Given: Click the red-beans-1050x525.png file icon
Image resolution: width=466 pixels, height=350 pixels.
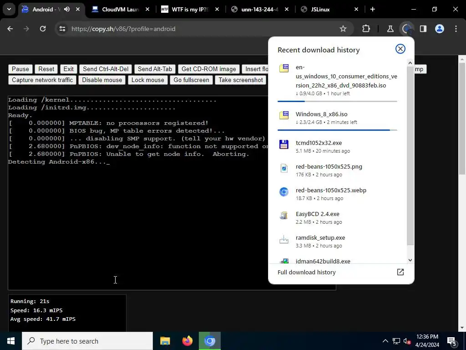Looking at the screenshot, I should (x=284, y=168).
